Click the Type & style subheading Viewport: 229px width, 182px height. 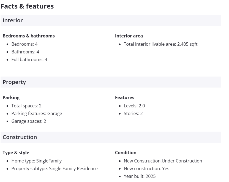point(16,153)
